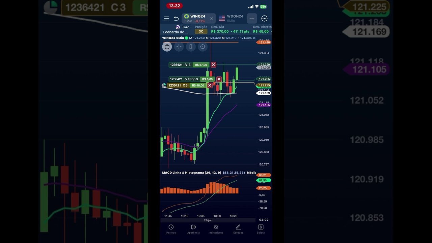Tap the 3C position badge
The height and width of the screenshot is (243, 432).
[201, 32]
